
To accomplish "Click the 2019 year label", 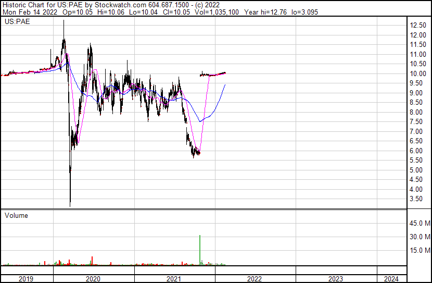I will pos(26,279).
